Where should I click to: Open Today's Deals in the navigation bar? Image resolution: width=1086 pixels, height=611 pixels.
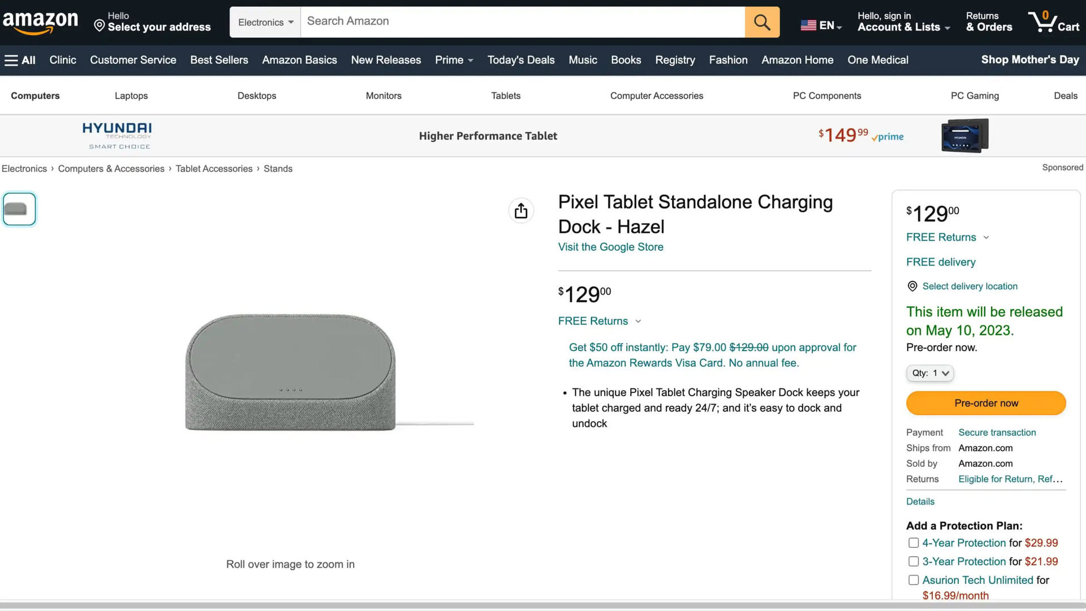520,60
